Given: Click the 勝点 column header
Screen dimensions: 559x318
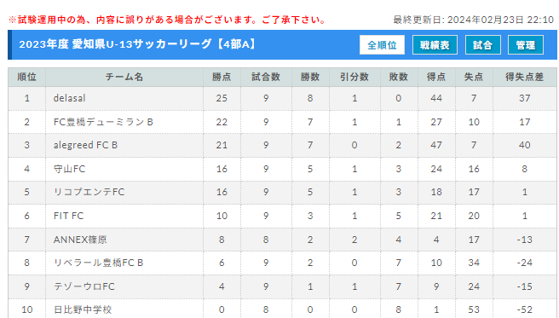Looking at the screenshot, I should click(x=222, y=77).
